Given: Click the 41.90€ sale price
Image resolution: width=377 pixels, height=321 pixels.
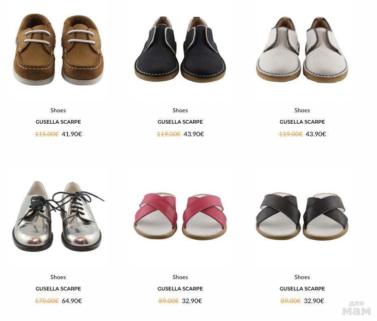Looking at the screenshot, I should [72, 134].
